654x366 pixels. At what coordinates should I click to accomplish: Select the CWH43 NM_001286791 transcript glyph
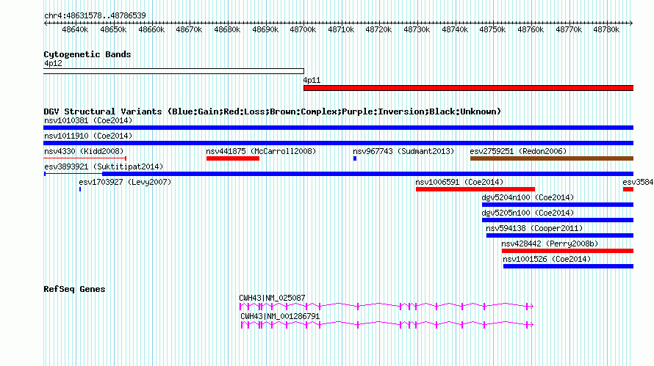pos(387,325)
